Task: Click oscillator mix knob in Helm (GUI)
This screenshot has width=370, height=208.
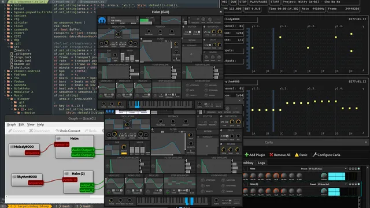Action: [x=118, y=34]
